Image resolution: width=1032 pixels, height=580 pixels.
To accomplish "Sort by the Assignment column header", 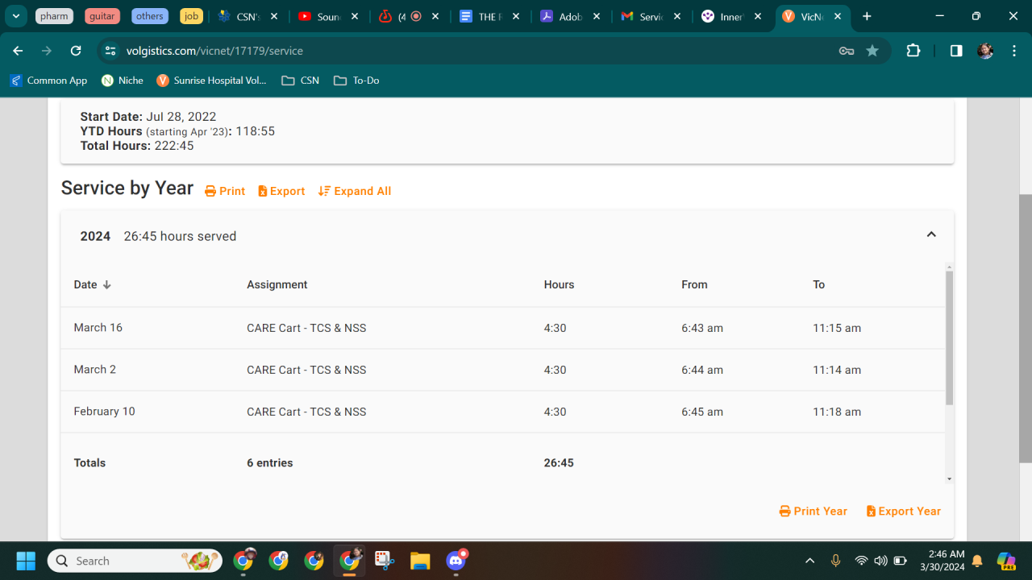I will [277, 284].
